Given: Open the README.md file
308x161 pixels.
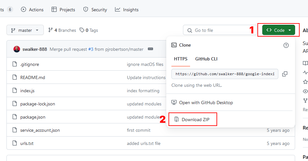Looking at the screenshot, I should click(33, 77).
